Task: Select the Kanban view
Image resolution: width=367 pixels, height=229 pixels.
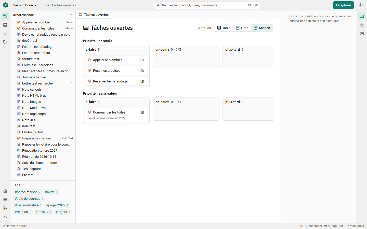Action: [x=262, y=28]
